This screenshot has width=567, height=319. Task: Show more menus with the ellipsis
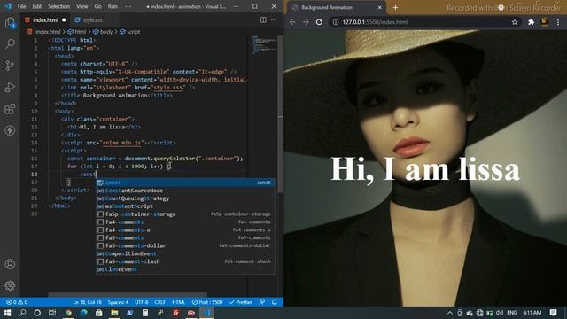[x=128, y=6]
